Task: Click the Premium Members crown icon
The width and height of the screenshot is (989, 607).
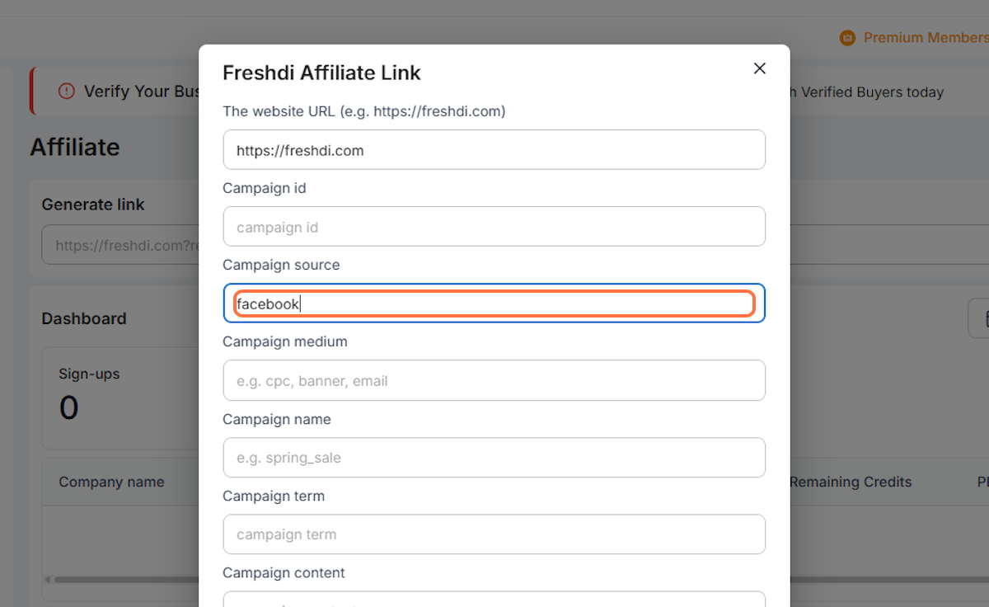Action: (847, 38)
